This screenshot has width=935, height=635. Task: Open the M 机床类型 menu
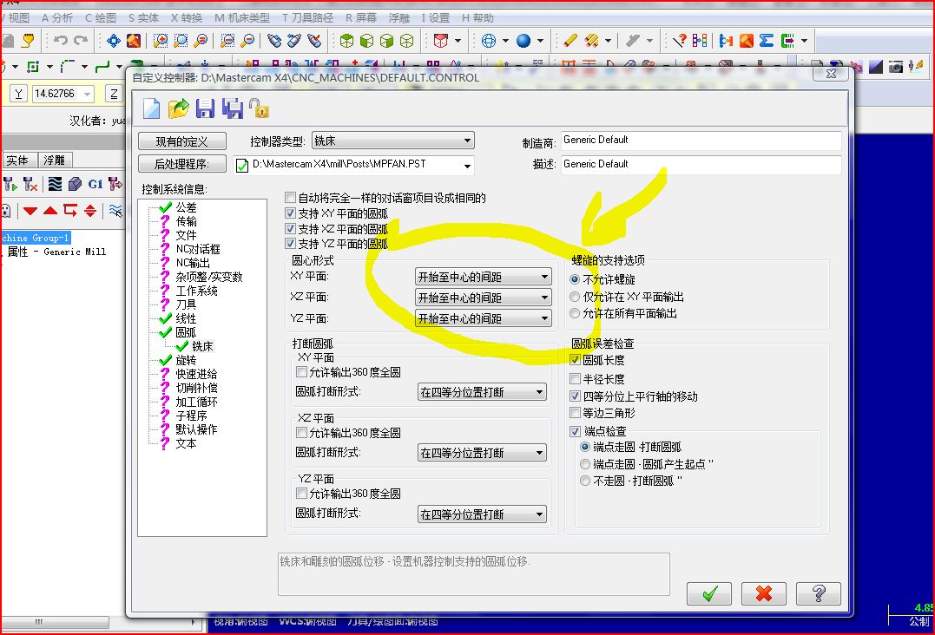(x=241, y=18)
